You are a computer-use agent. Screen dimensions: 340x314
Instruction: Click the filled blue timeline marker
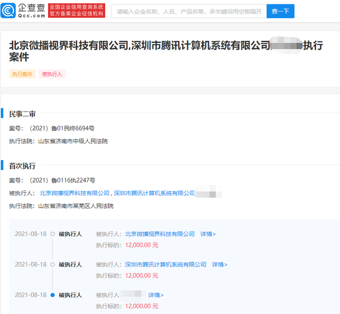(52, 295)
